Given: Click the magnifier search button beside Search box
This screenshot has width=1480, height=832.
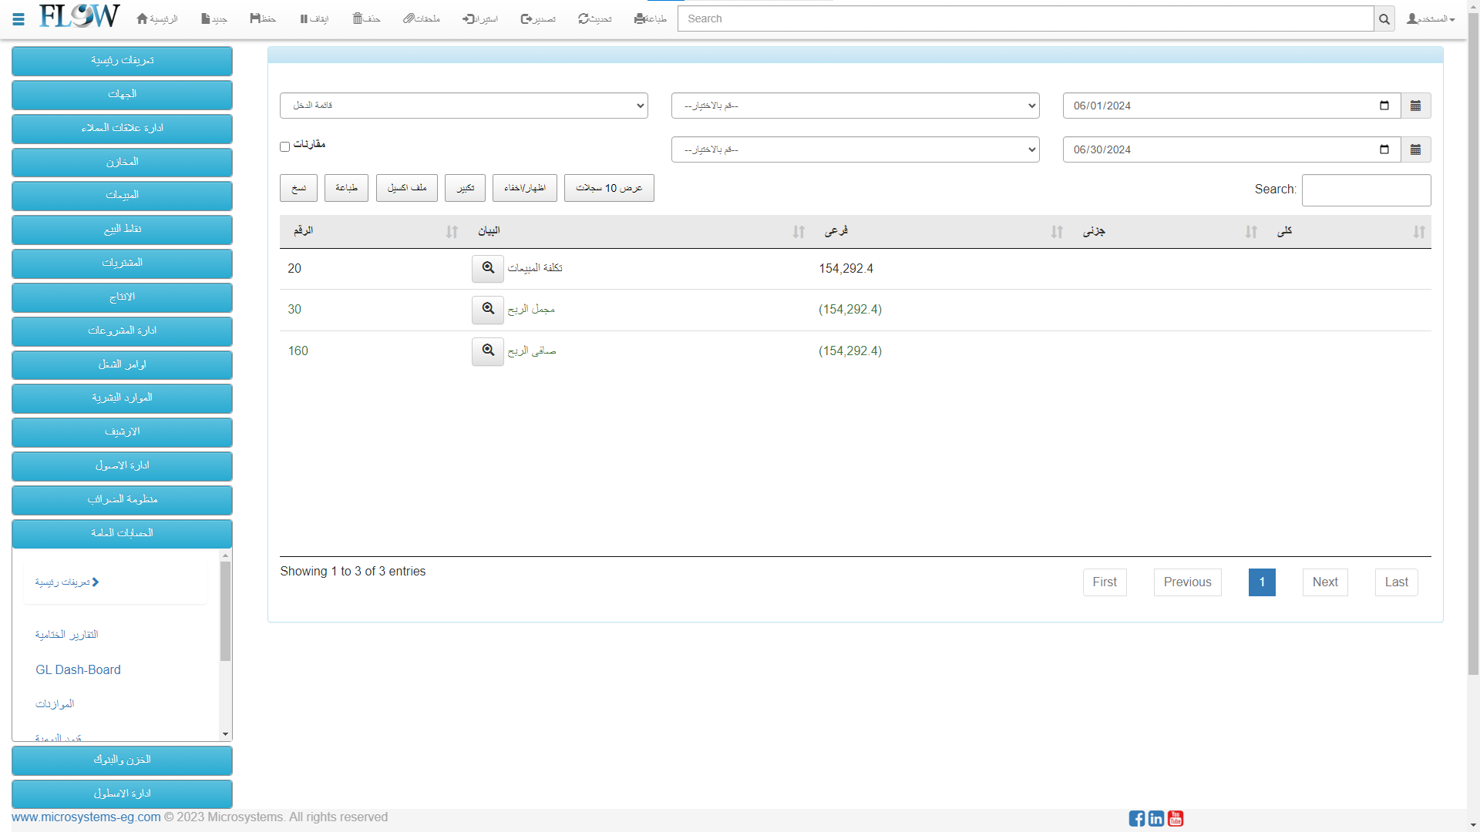Looking at the screenshot, I should (x=1384, y=19).
